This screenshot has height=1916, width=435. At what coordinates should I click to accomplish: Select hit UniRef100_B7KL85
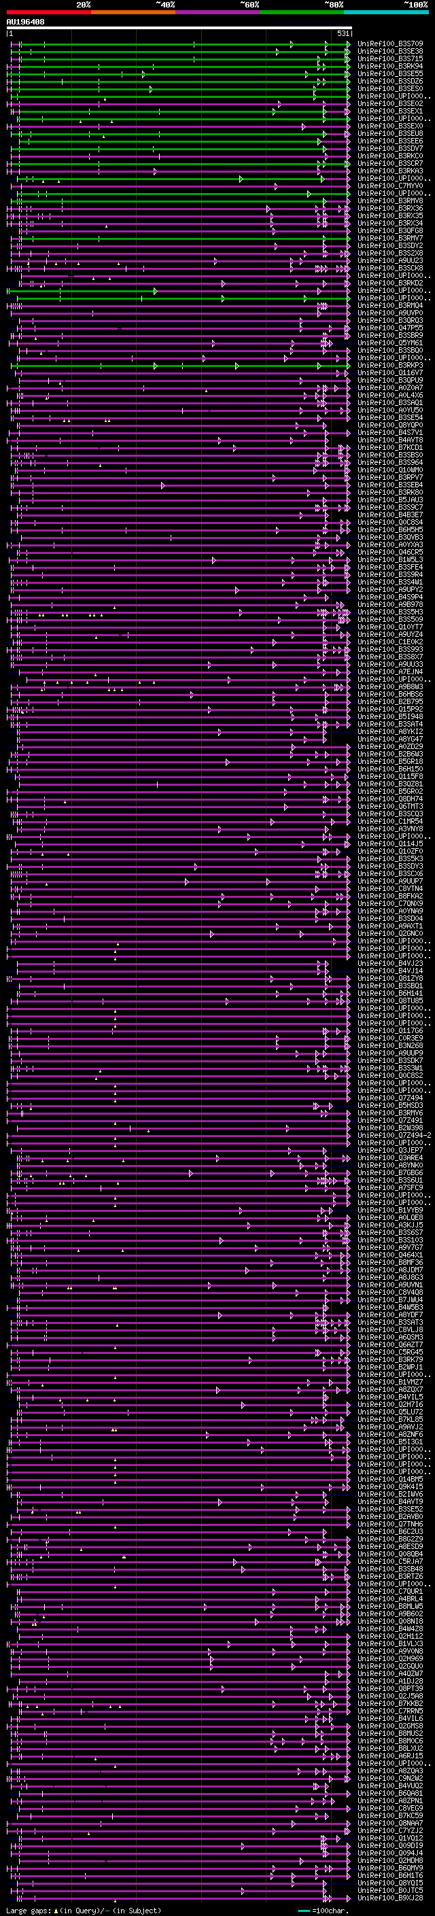[390, 1419]
